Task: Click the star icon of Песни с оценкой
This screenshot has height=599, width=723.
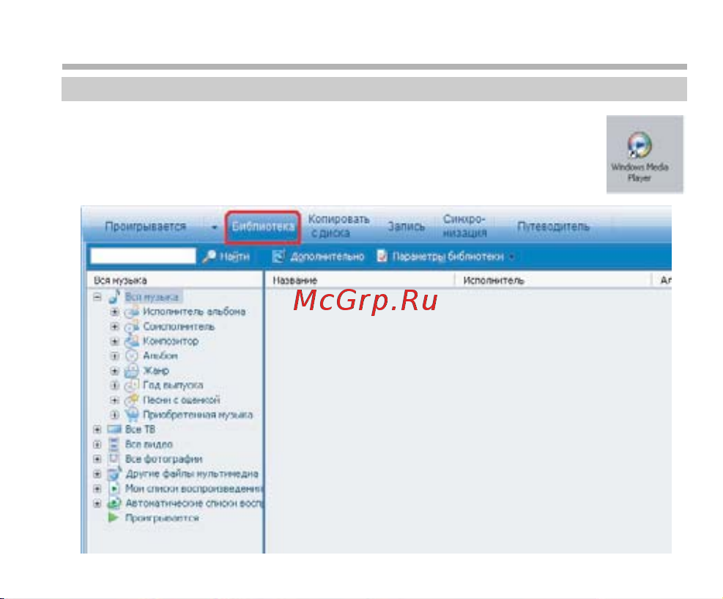Action: 132,400
